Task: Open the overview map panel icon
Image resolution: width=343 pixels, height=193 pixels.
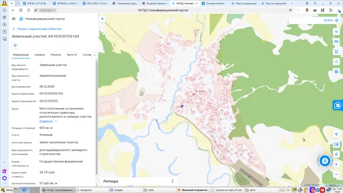Action: point(337,144)
